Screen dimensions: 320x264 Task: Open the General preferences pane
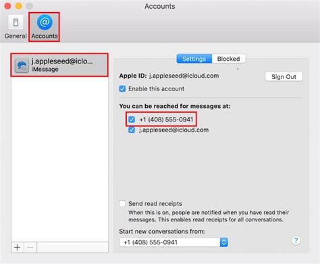(x=16, y=27)
